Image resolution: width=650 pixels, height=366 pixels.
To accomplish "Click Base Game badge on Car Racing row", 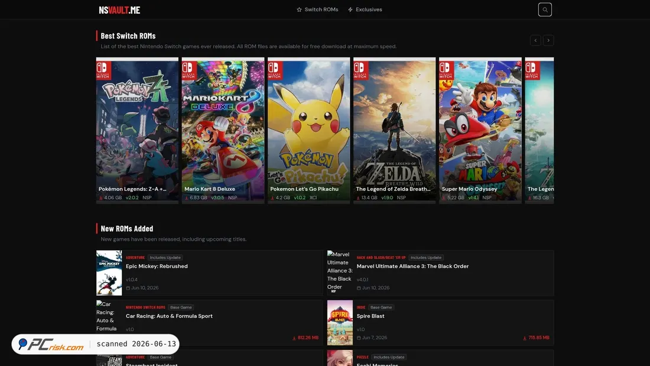I will tap(181, 307).
